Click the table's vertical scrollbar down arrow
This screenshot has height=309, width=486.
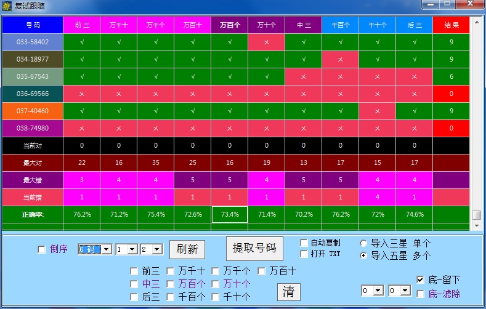pos(476,226)
